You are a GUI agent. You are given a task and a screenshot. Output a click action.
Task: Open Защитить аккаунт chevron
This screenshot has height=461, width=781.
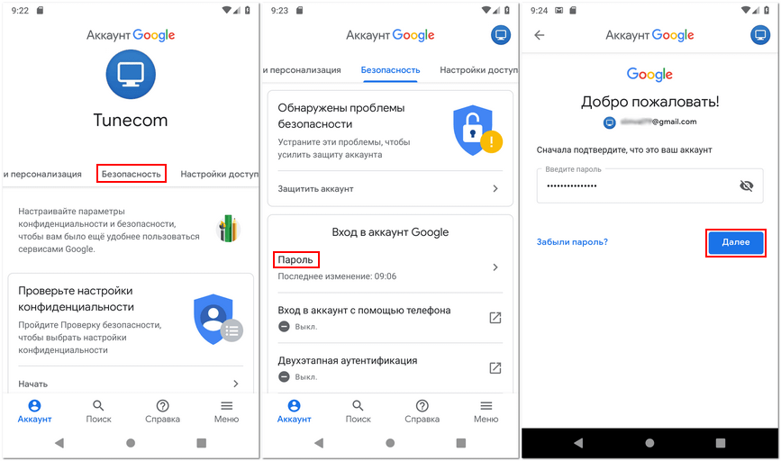495,189
